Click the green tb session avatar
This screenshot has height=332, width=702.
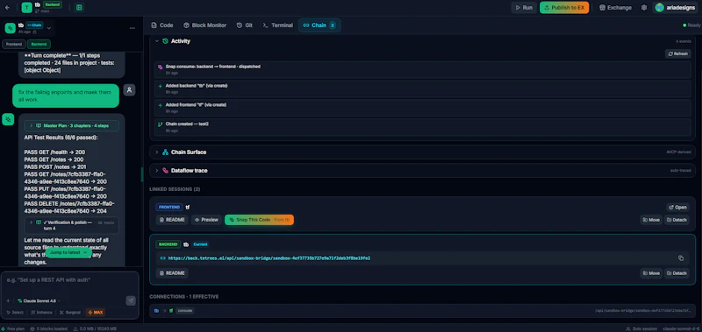10,28
